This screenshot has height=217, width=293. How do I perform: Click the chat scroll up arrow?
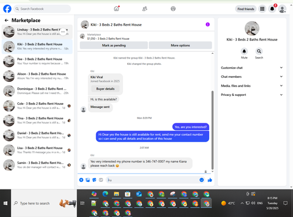click(x=213, y=53)
